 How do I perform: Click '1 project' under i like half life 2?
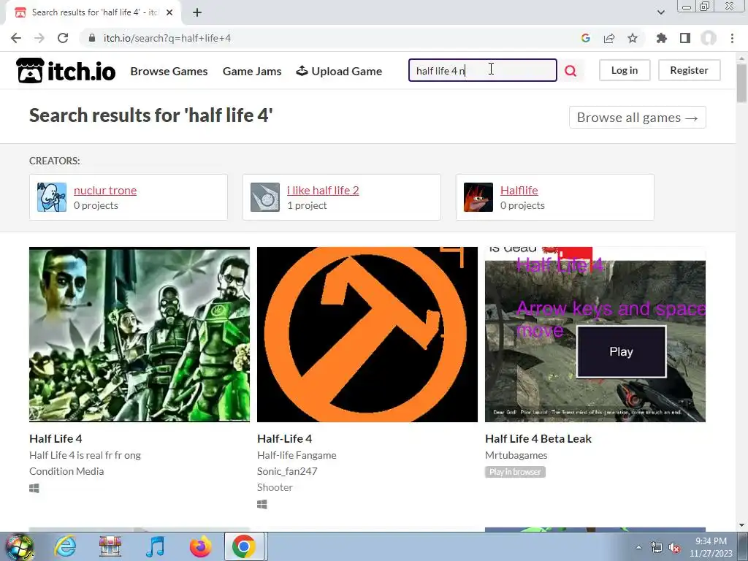point(308,205)
